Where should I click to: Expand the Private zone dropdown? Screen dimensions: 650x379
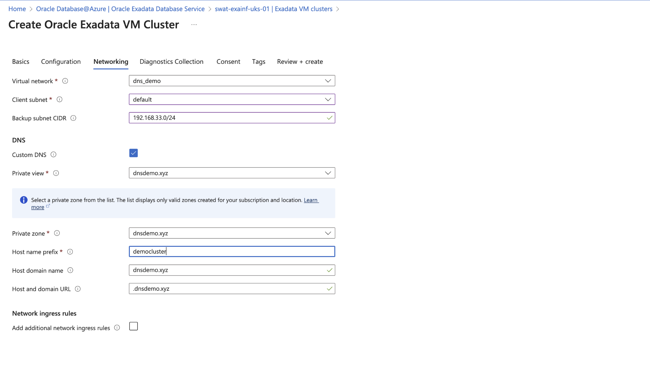pos(328,233)
